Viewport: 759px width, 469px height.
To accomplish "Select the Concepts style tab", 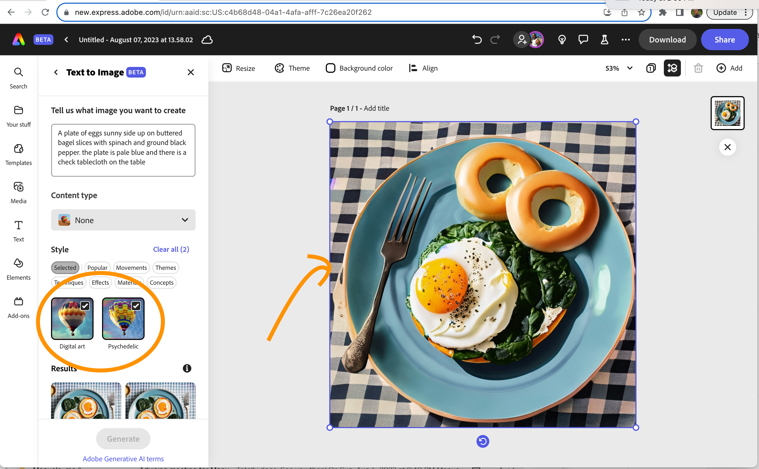I will click(161, 282).
